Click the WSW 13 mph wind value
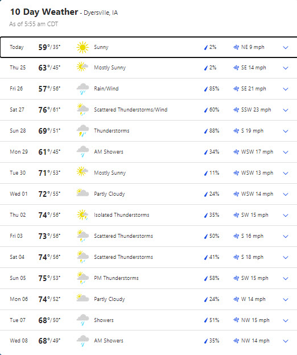This screenshot has width=297, height=355. 257,173
